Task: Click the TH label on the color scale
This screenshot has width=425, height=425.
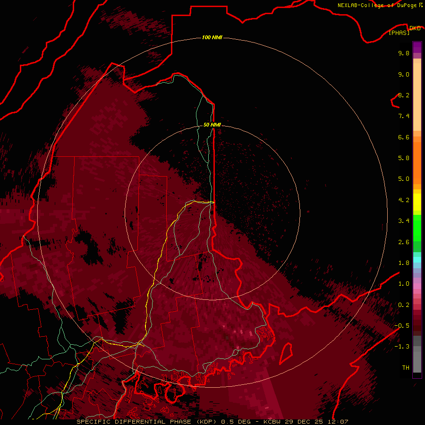Action: 406,368
